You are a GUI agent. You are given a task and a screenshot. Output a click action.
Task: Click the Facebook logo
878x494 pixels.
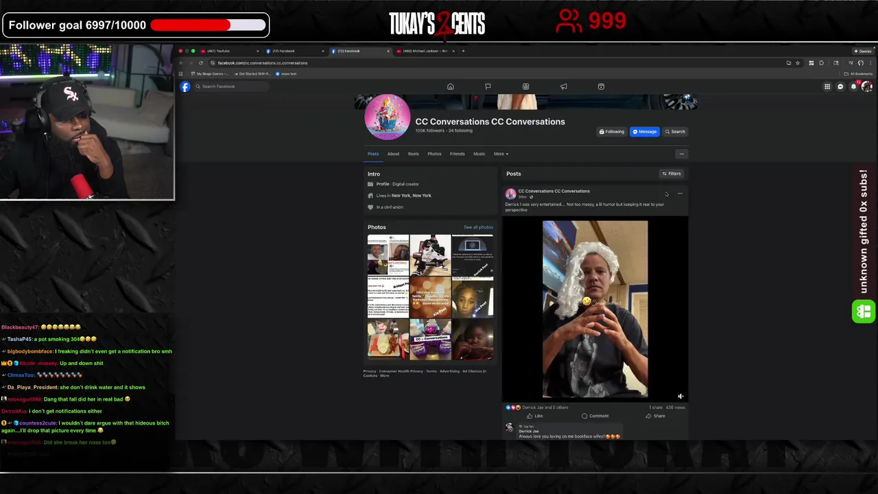tap(185, 86)
